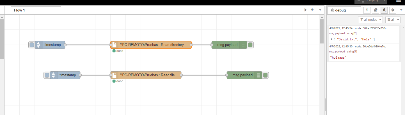Open the 'all nodes' filter dropdown
Image resolution: width=405 pixels, height=115 pixels.
click(x=371, y=20)
